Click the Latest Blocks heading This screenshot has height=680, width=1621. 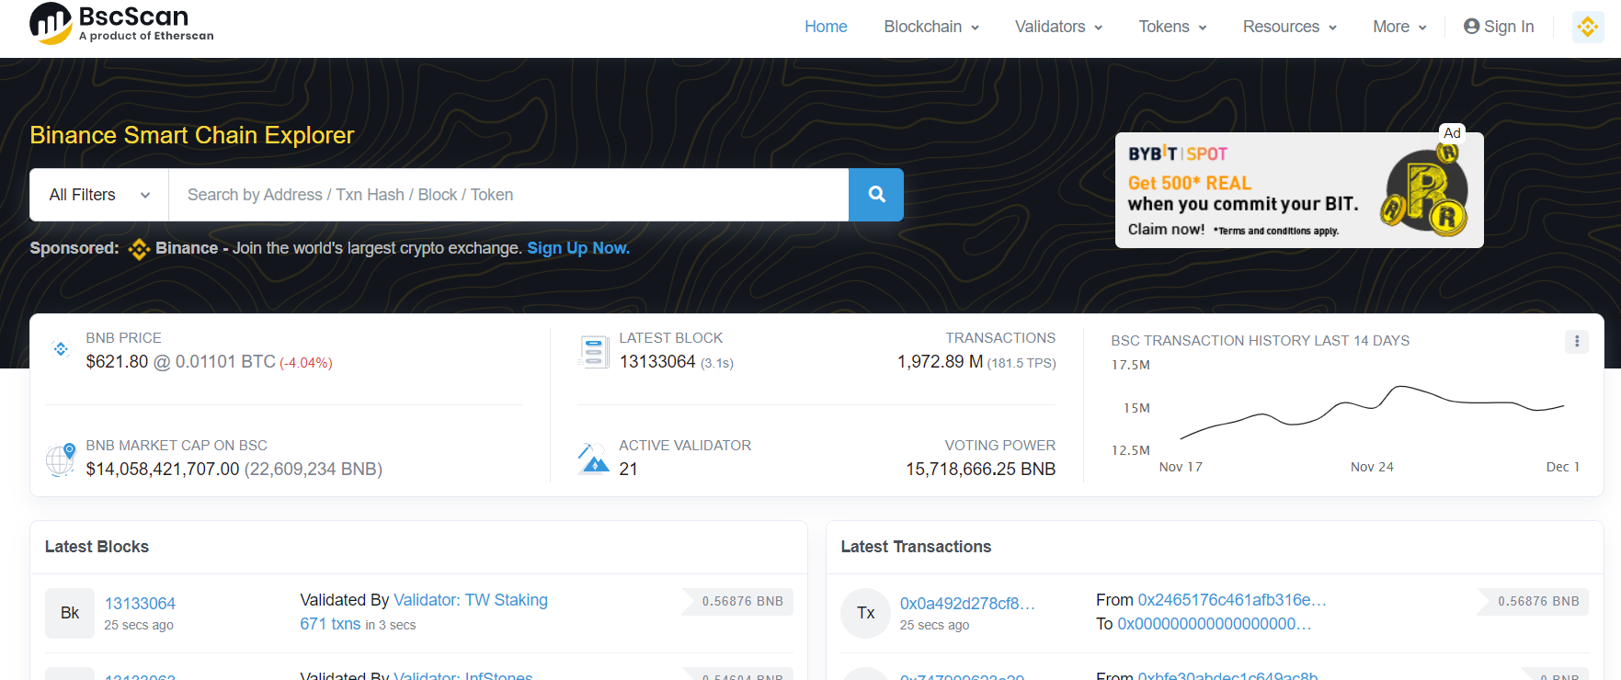point(97,547)
